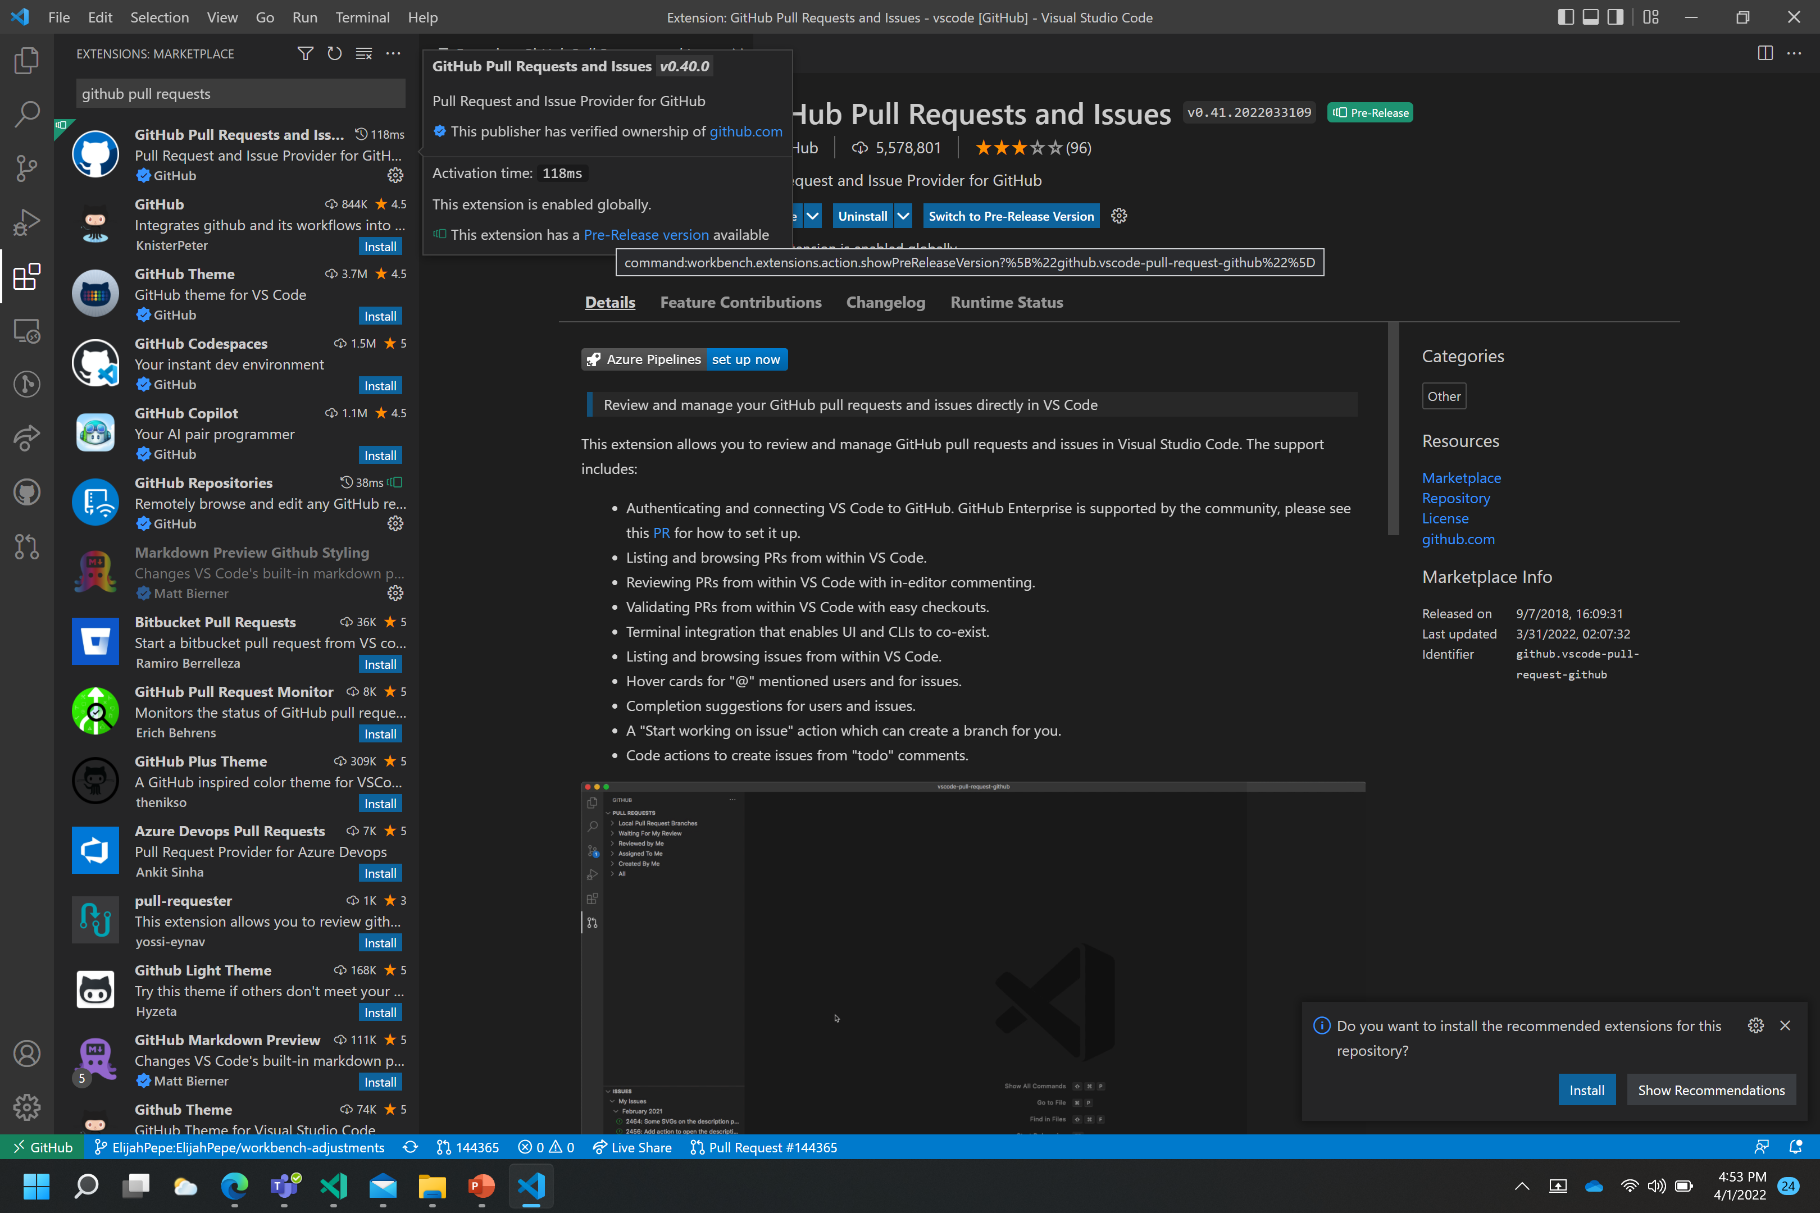Open github.com link in hover card
1820x1213 pixels.
point(745,131)
